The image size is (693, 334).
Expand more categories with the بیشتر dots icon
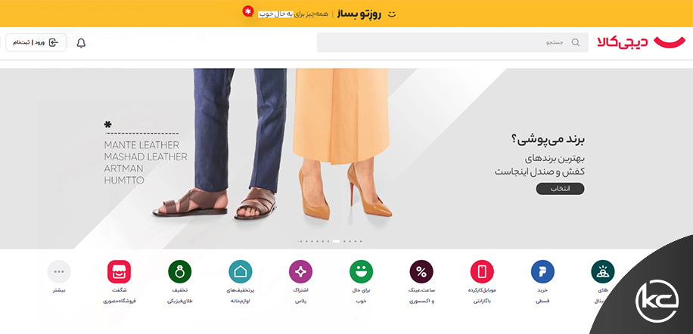(x=59, y=271)
